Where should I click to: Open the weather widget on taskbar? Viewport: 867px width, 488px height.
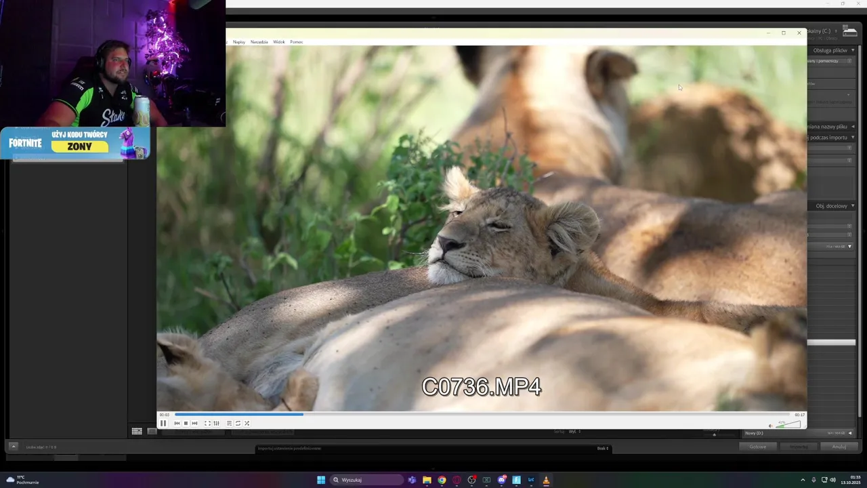click(x=22, y=480)
